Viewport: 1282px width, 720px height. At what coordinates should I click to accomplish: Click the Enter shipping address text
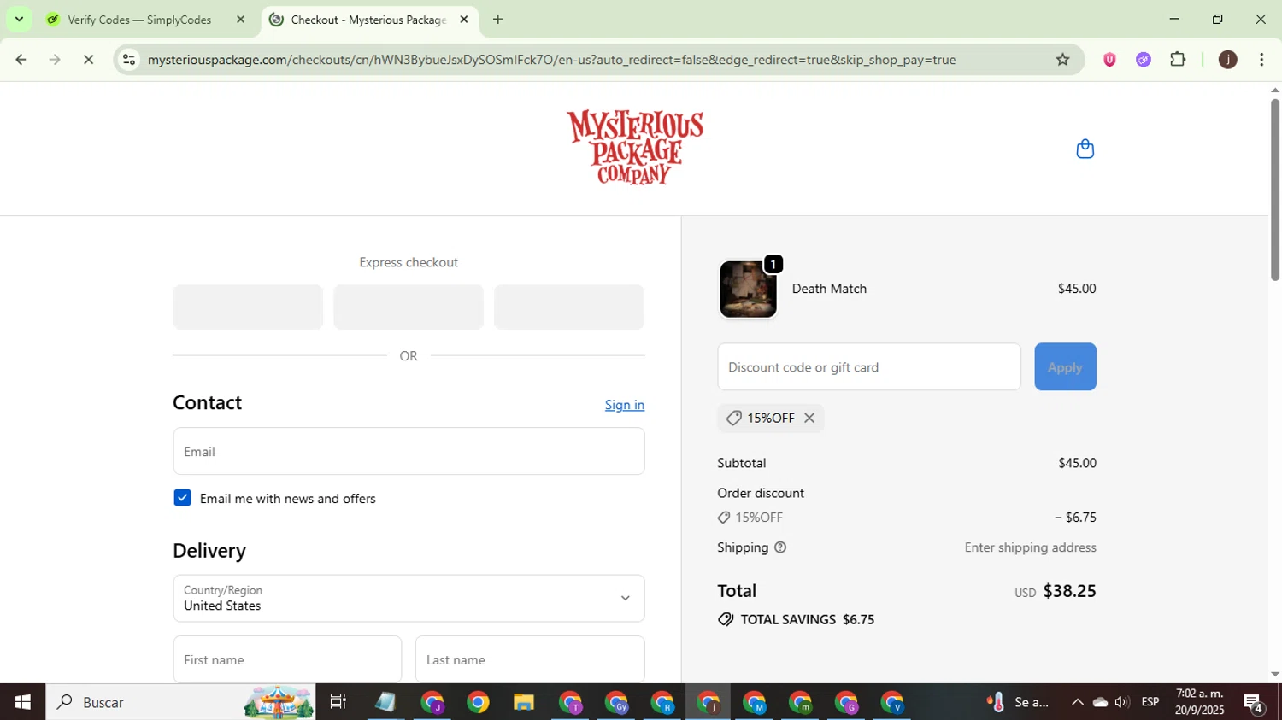click(1030, 547)
